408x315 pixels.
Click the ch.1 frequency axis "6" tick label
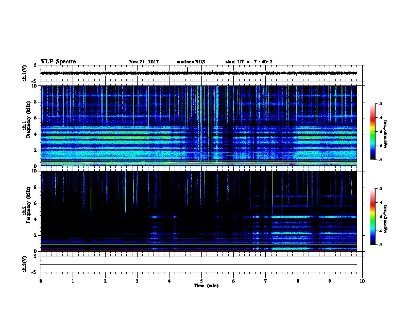coord(36,118)
